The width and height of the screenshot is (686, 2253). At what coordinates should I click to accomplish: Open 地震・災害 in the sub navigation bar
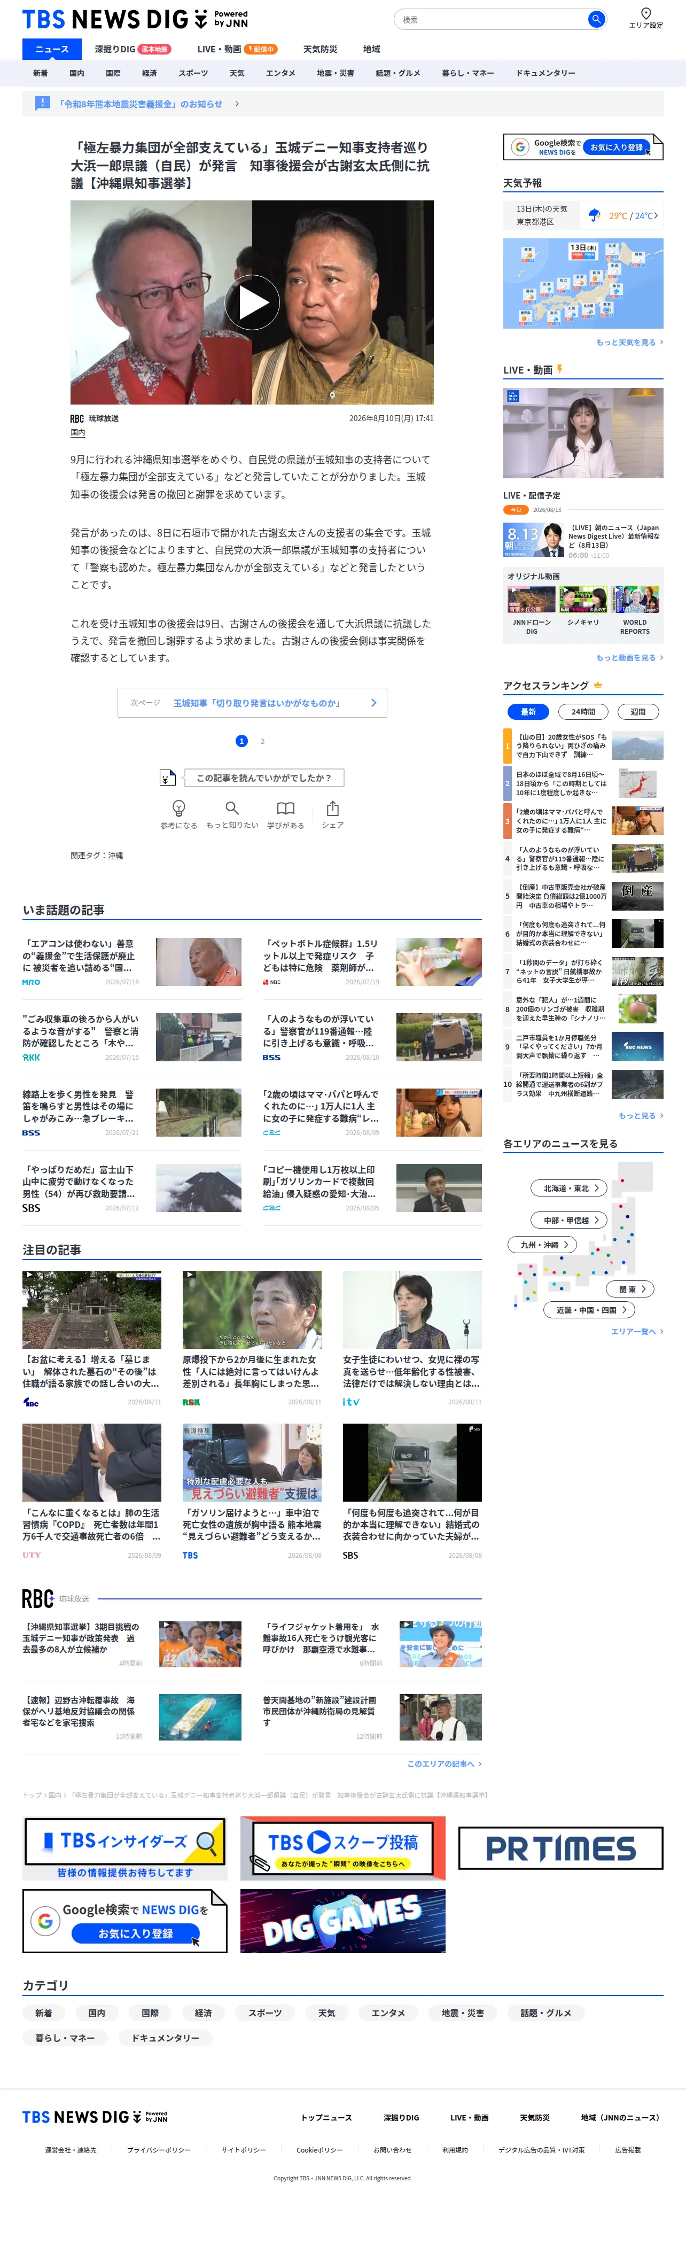(336, 73)
